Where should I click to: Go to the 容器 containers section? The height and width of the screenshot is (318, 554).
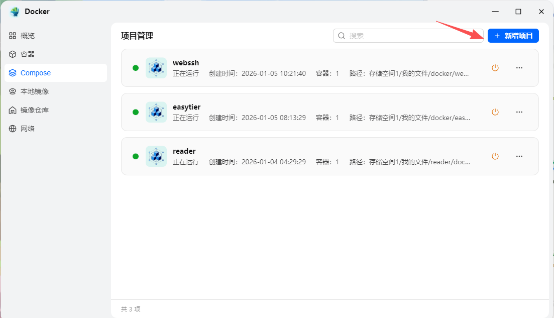pyautogui.click(x=56, y=54)
